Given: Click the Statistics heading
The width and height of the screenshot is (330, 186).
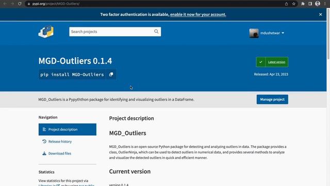Looking at the screenshot, I should [x=46, y=172].
